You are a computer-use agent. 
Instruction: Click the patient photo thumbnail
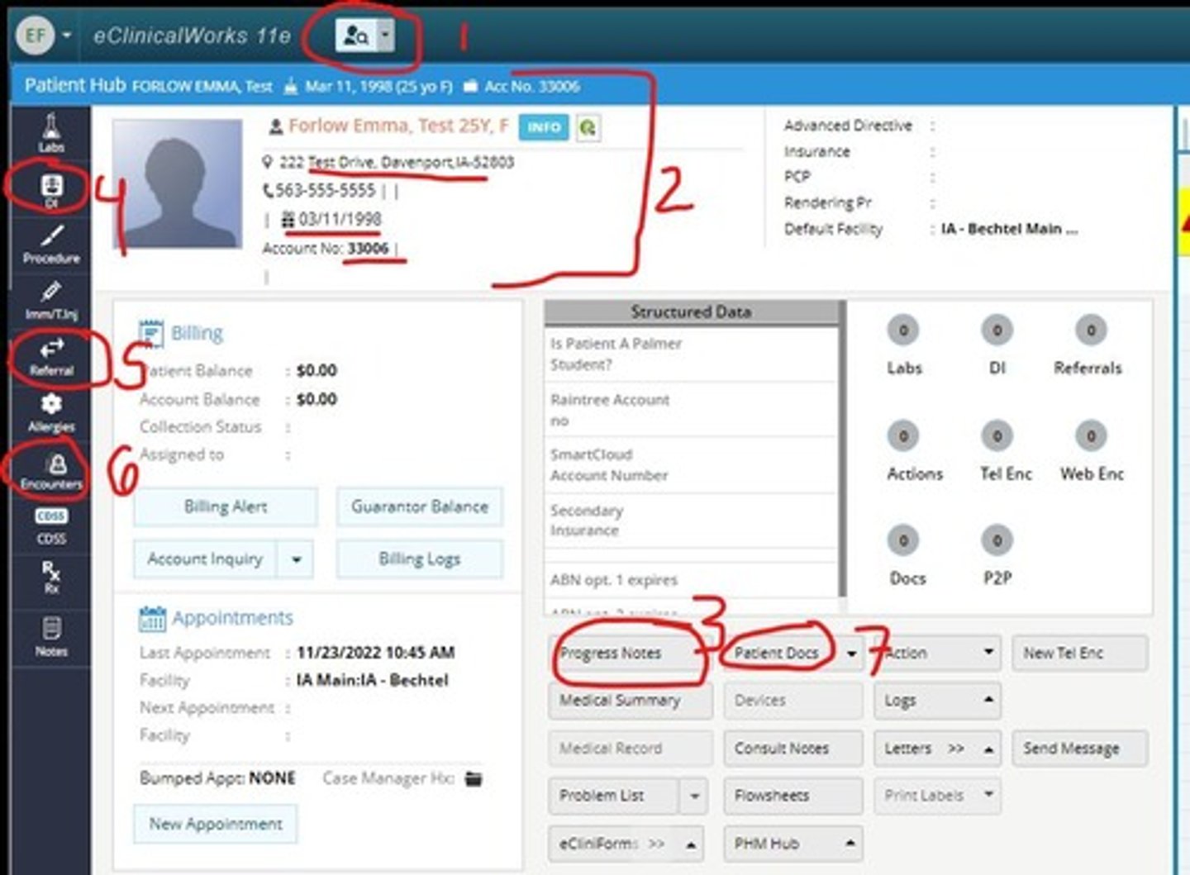[177, 183]
